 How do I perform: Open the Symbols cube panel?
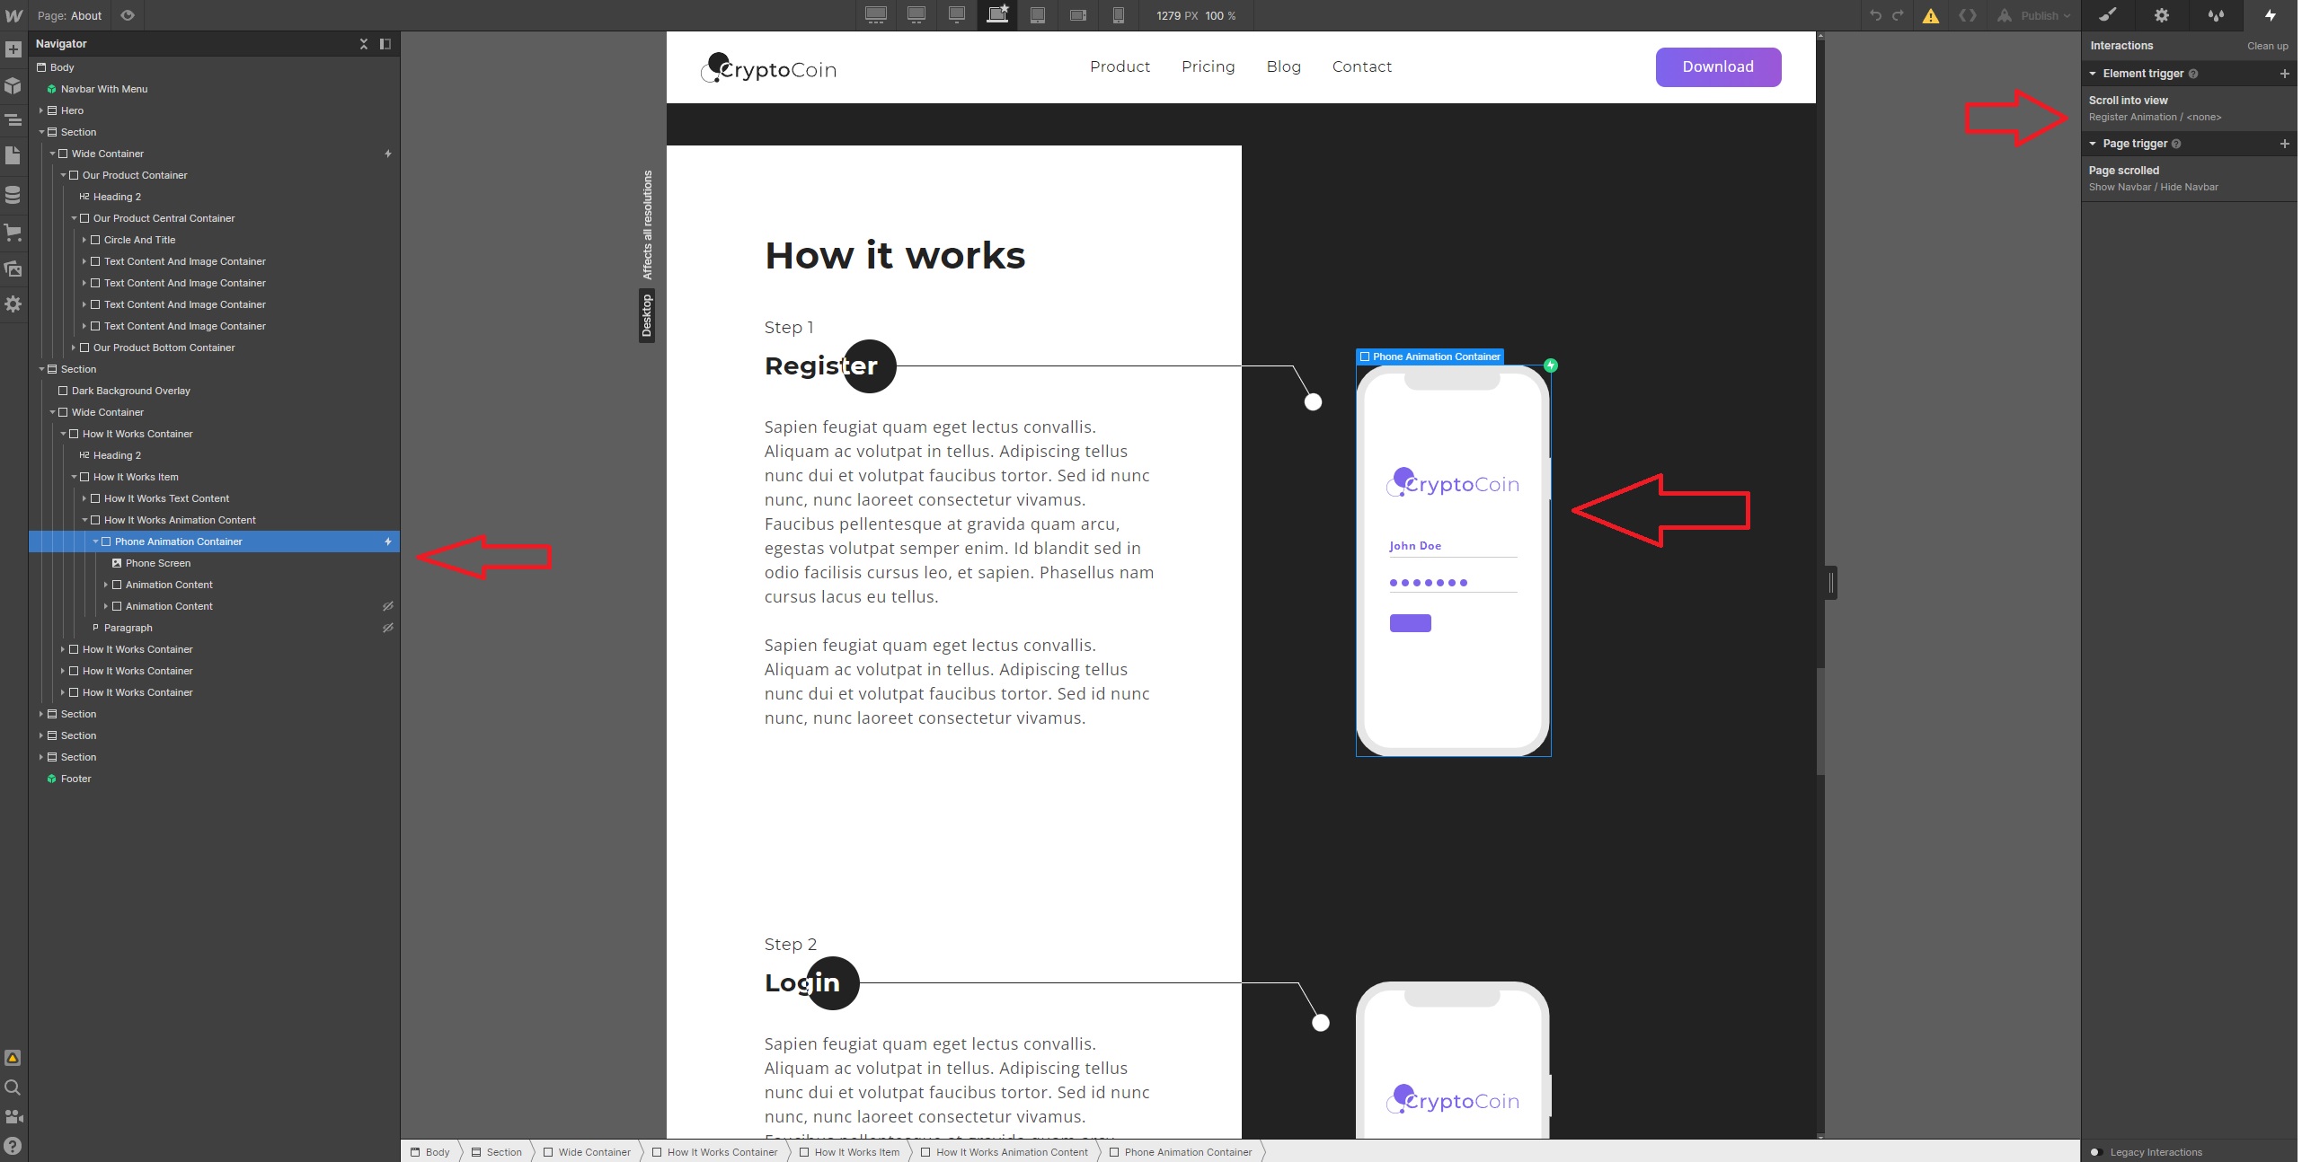13,85
